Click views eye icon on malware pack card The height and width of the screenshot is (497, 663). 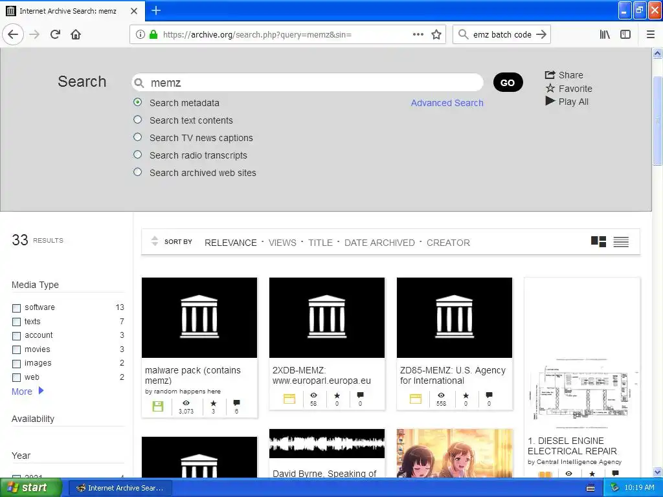[186, 403]
